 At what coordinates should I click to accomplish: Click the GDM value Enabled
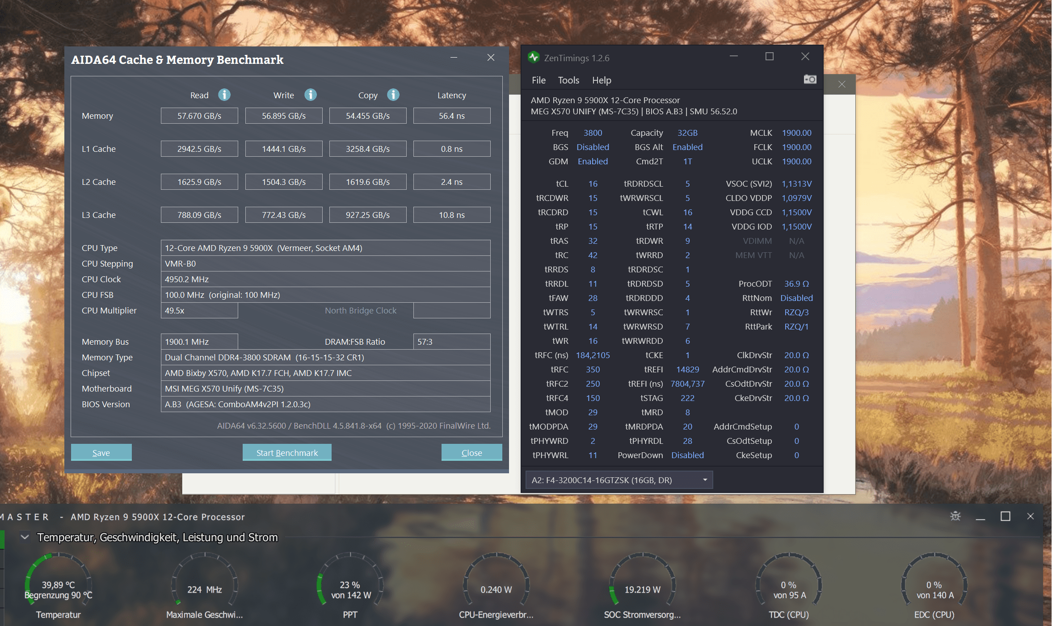[593, 161]
